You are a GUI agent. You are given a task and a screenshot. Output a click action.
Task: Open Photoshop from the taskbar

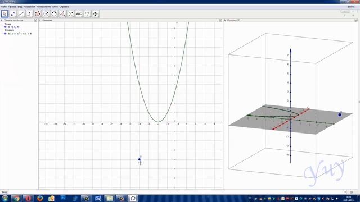[63, 198]
